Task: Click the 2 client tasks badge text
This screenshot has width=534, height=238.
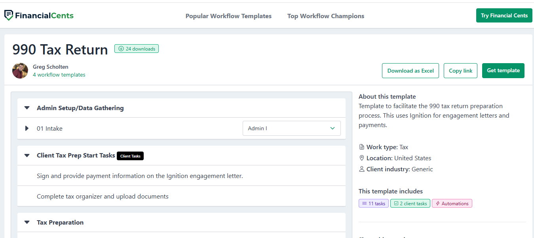Action: tap(413, 204)
